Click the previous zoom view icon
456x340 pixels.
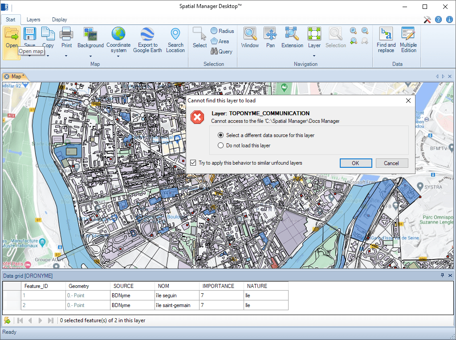[353, 41]
